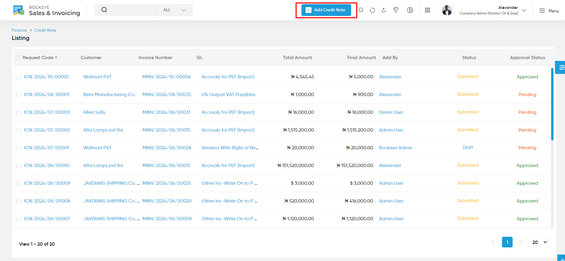The image size is (565, 261).
Task: Click Approval Status column header
Action: click(x=527, y=58)
